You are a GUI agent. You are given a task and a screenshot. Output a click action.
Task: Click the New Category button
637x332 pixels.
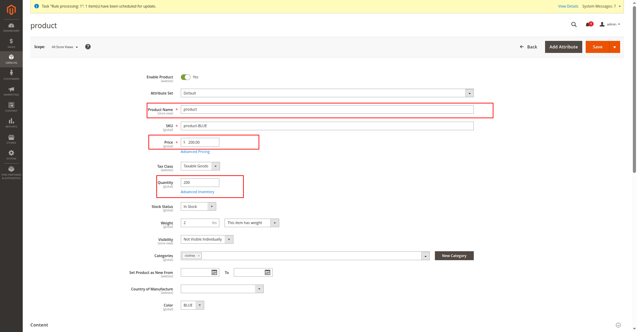pyautogui.click(x=454, y=256)
